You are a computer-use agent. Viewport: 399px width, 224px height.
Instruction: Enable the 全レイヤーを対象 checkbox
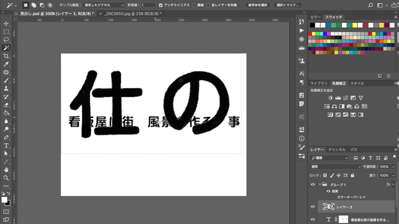(208, 5)
